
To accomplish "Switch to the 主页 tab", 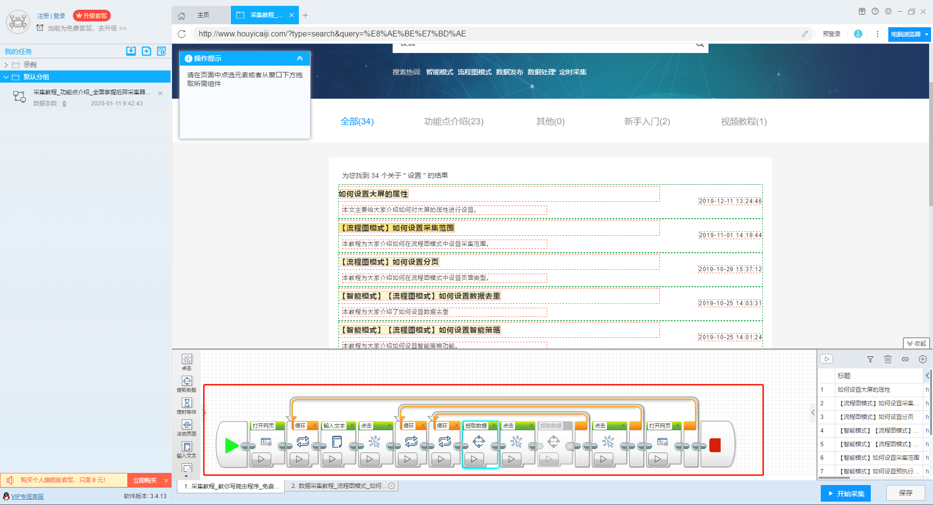I will (x=203, y=15).
